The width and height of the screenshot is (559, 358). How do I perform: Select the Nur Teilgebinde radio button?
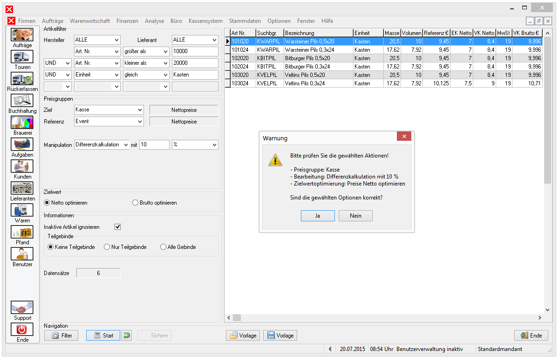[107, 247]
